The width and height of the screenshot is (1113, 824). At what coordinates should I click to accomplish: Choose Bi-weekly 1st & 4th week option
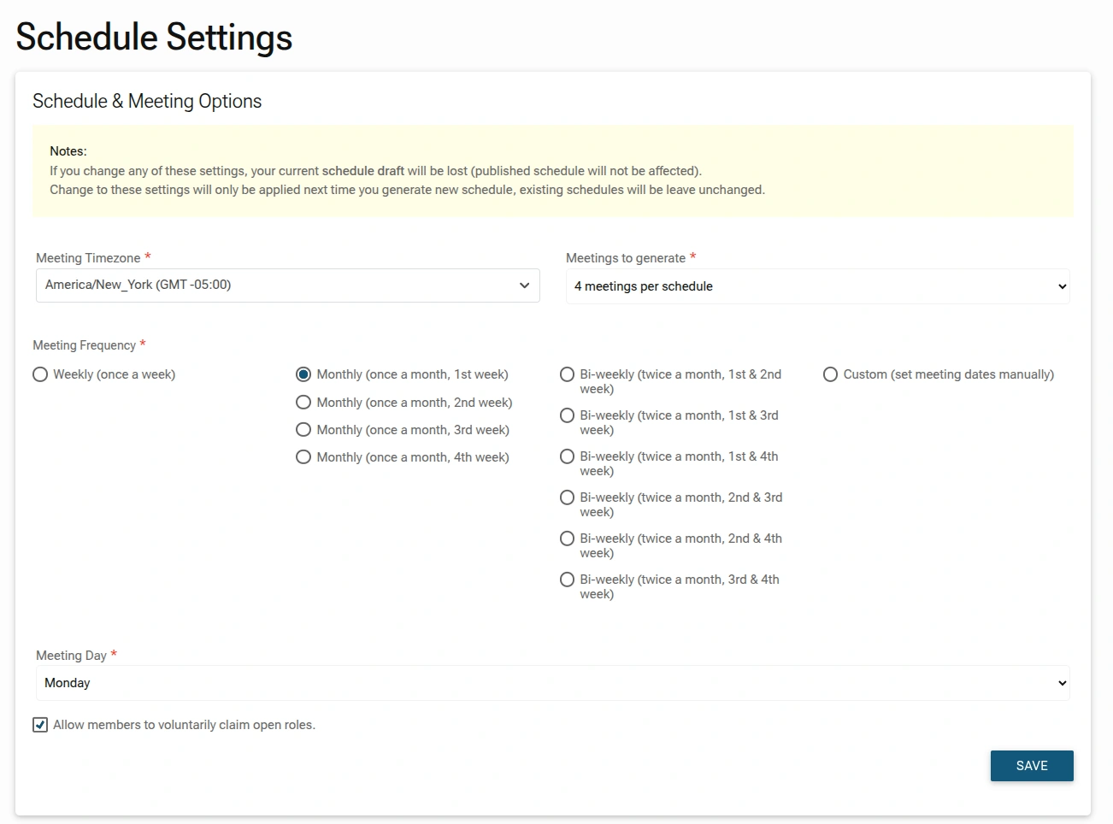(567, 456)
